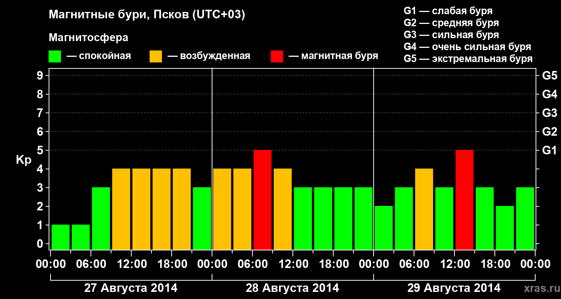
Task: Select the red Kp 5 bar on 29 August
Action: [465, 200]
